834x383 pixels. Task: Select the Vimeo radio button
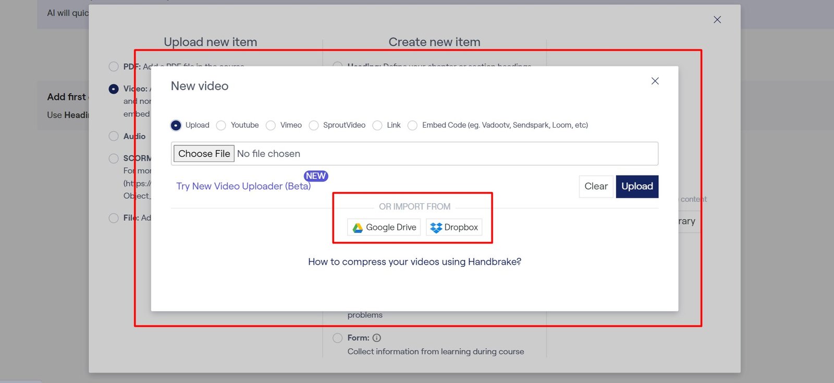pos(271,125)
